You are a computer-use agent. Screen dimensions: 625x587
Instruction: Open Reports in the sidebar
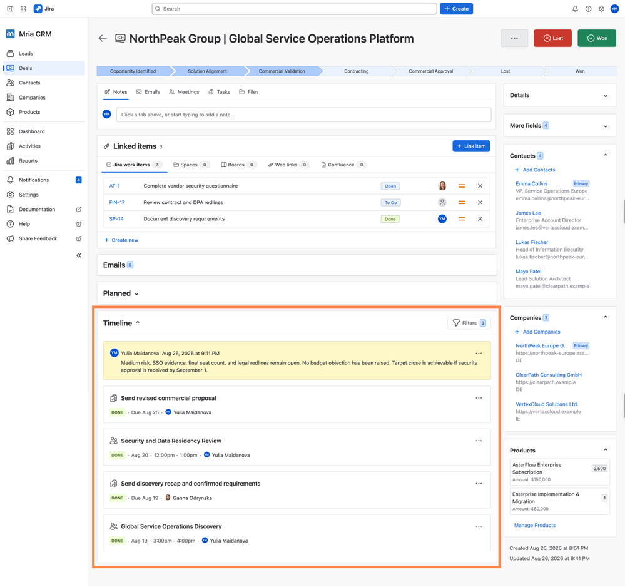[x=44, y=161]
